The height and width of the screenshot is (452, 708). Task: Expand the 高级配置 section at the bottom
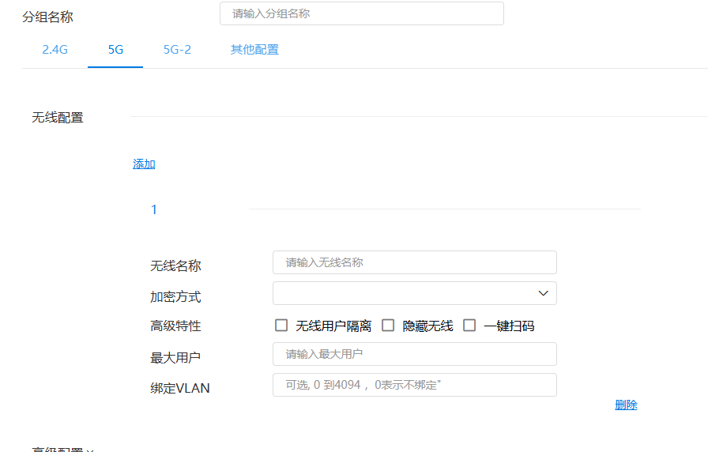tap(62, 449)
